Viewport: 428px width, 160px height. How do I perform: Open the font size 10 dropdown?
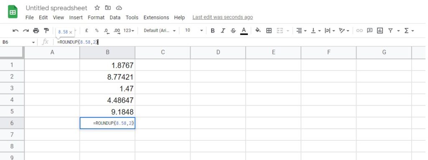pyautogui.click(x=194, y=30)
